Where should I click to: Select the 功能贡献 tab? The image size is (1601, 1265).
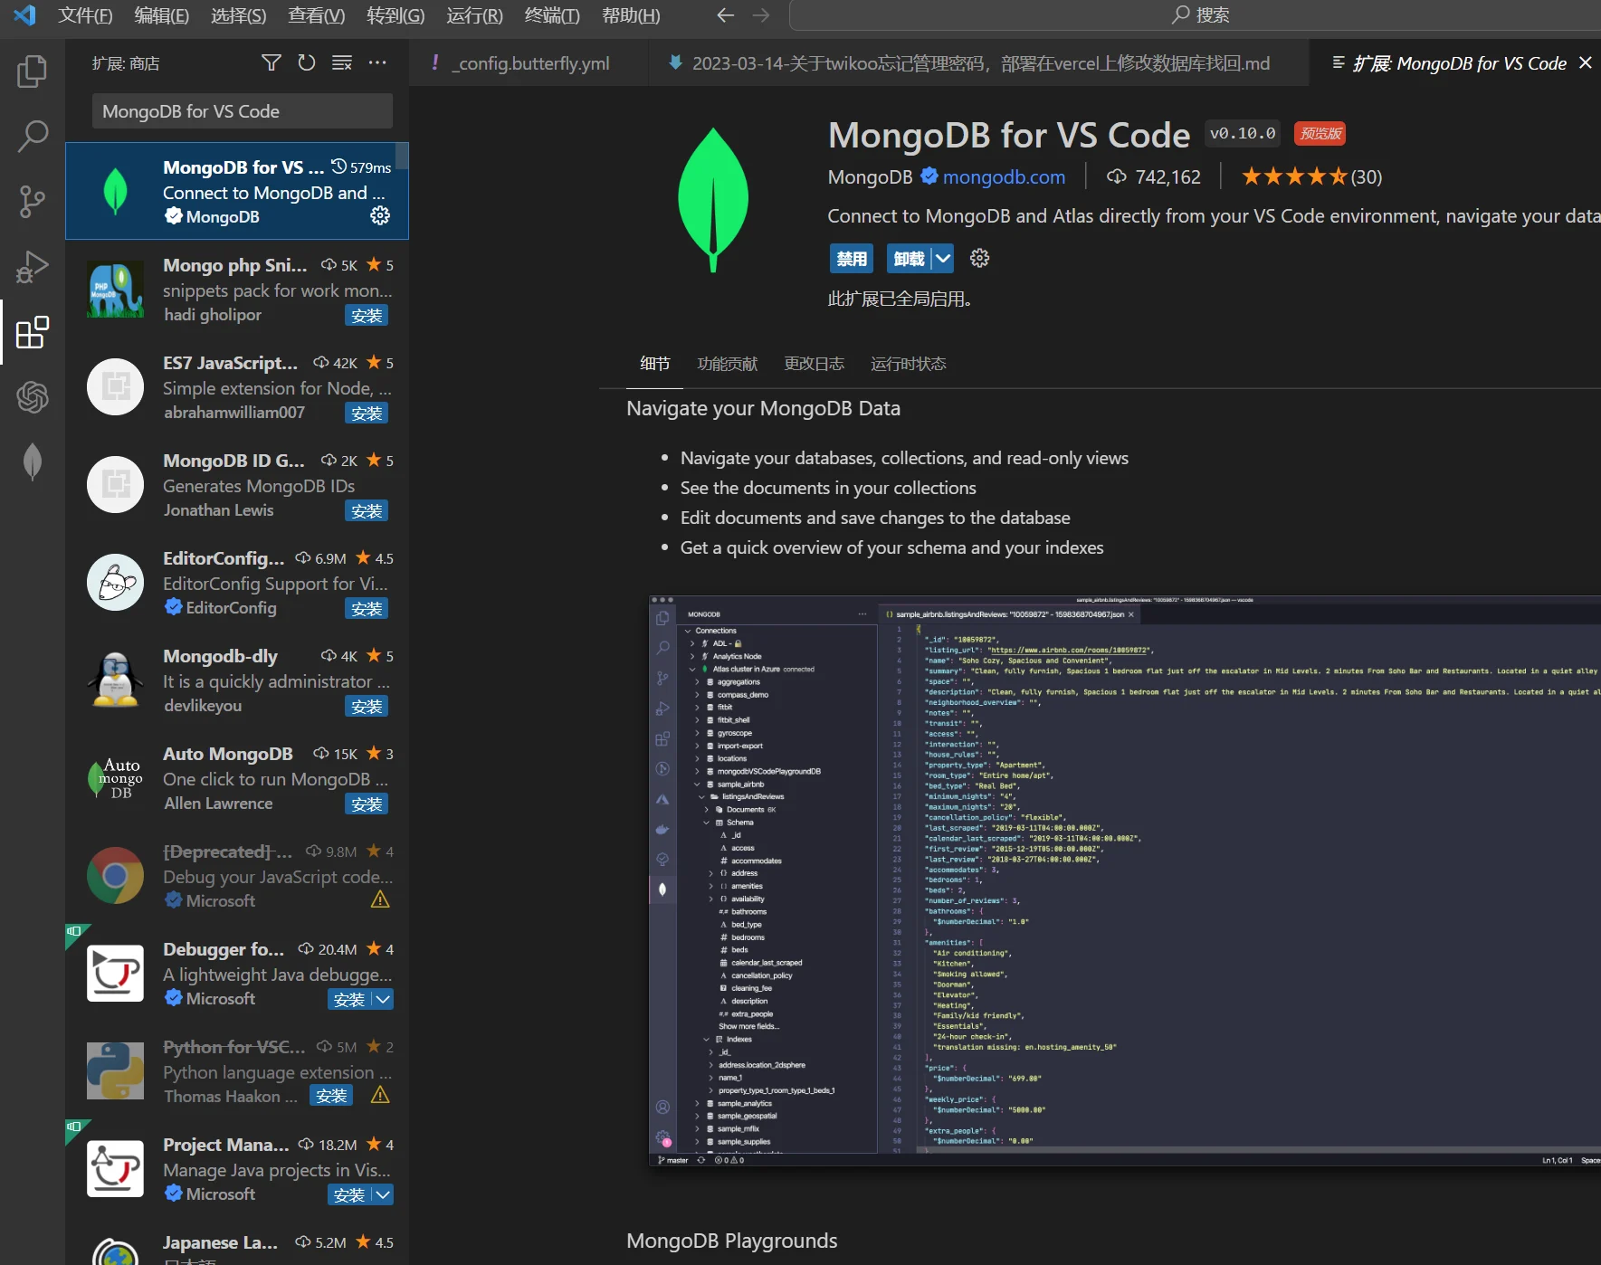tap(727, 363)
